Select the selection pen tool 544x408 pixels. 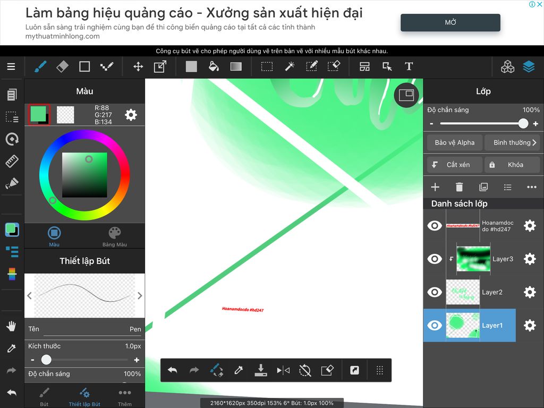(311, 66)
